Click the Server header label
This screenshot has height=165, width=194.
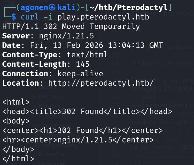click(18, 36)
